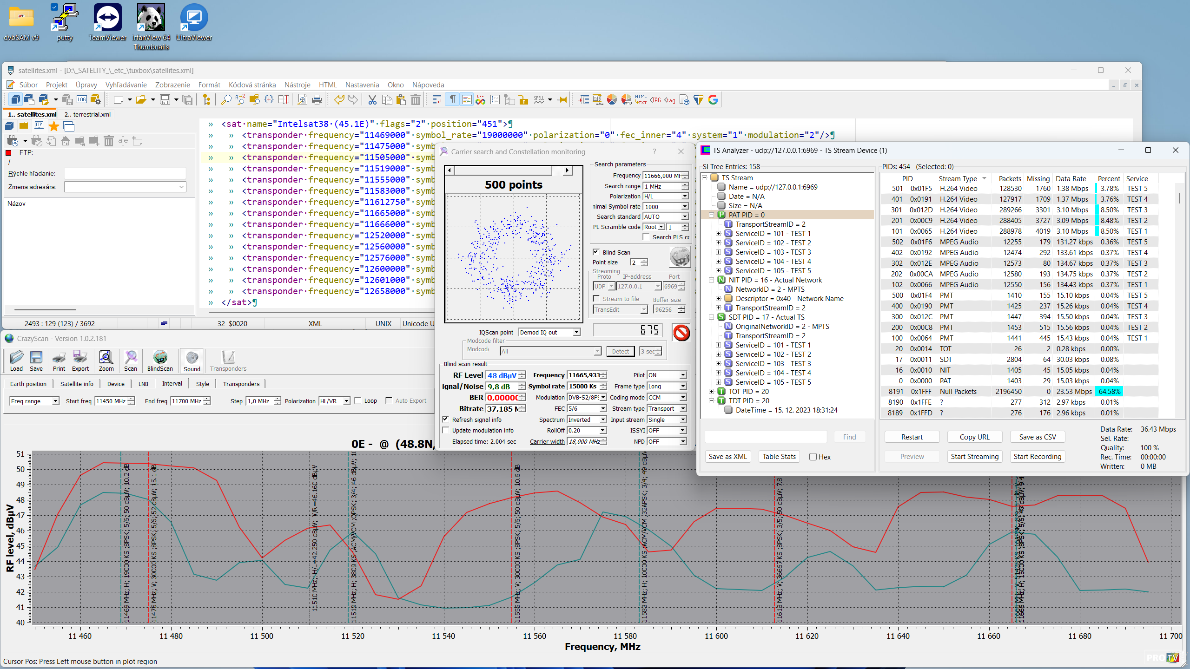Image resolution: width=1190 pixels, height=669 pixels.
Task: Click the printer icon in editor toolbar
Action: point(317,100)
